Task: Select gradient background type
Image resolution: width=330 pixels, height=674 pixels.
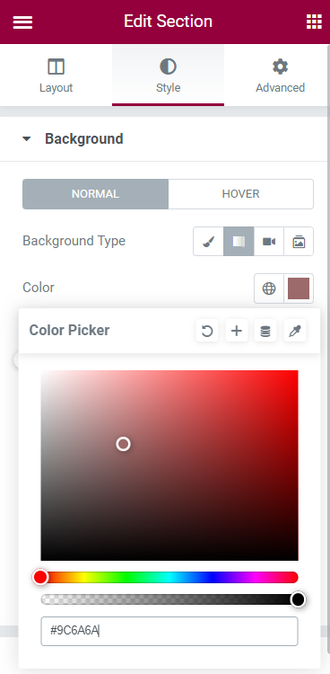Action: click(x=239, y=241)
